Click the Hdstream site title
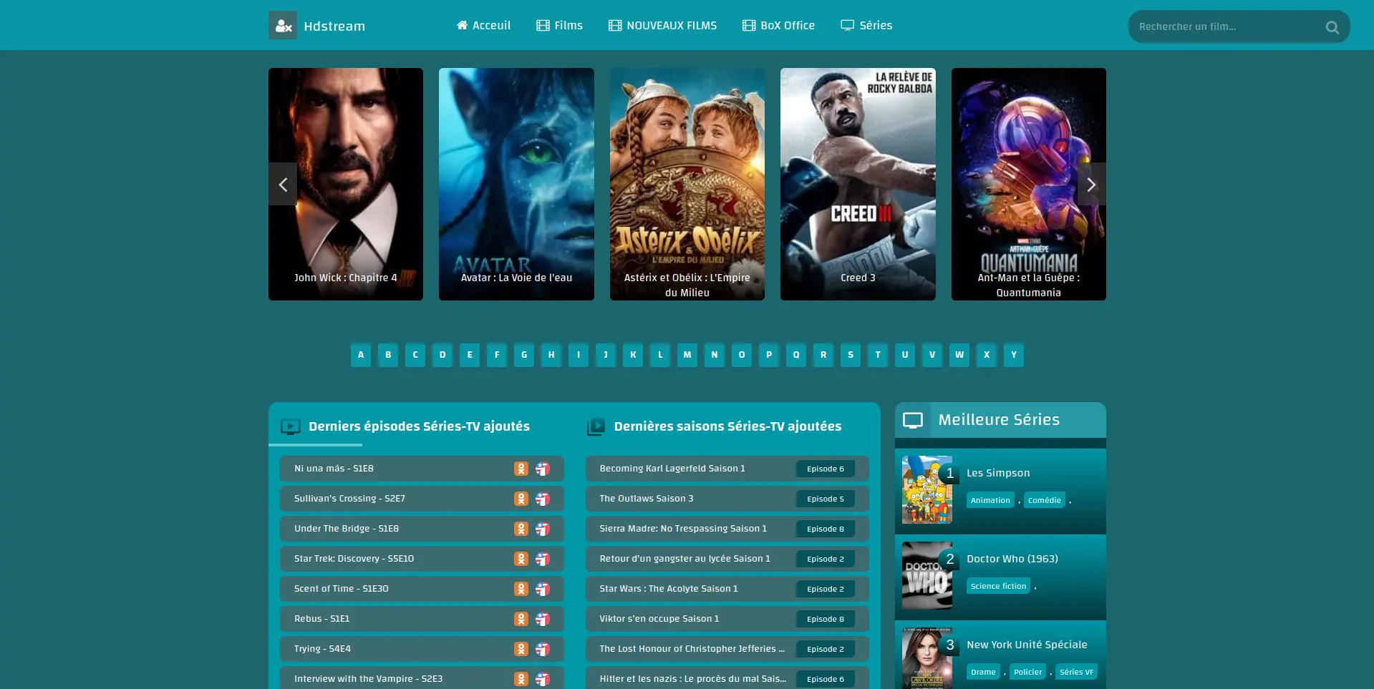The height and width of the screenshot is (689, 1374). [334, 26]
